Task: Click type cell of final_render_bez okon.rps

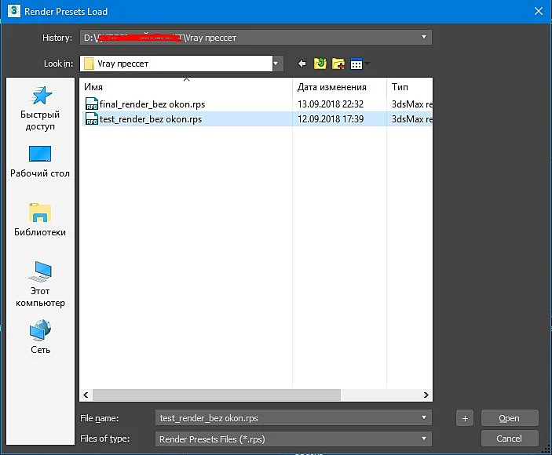Action: tap(412, 104)
